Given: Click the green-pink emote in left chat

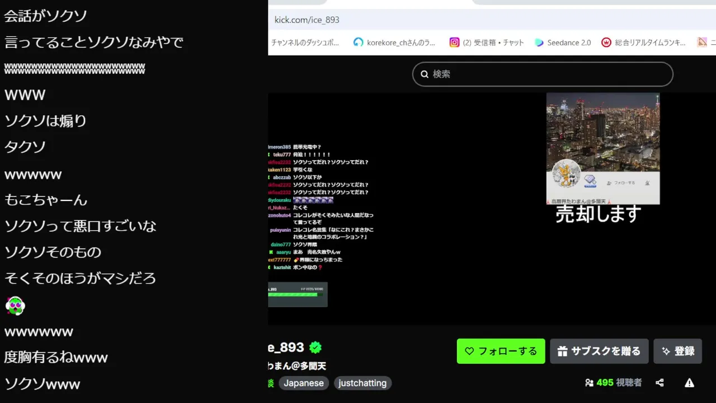Looking at the screenshot, I should click(x=15, y=306).
